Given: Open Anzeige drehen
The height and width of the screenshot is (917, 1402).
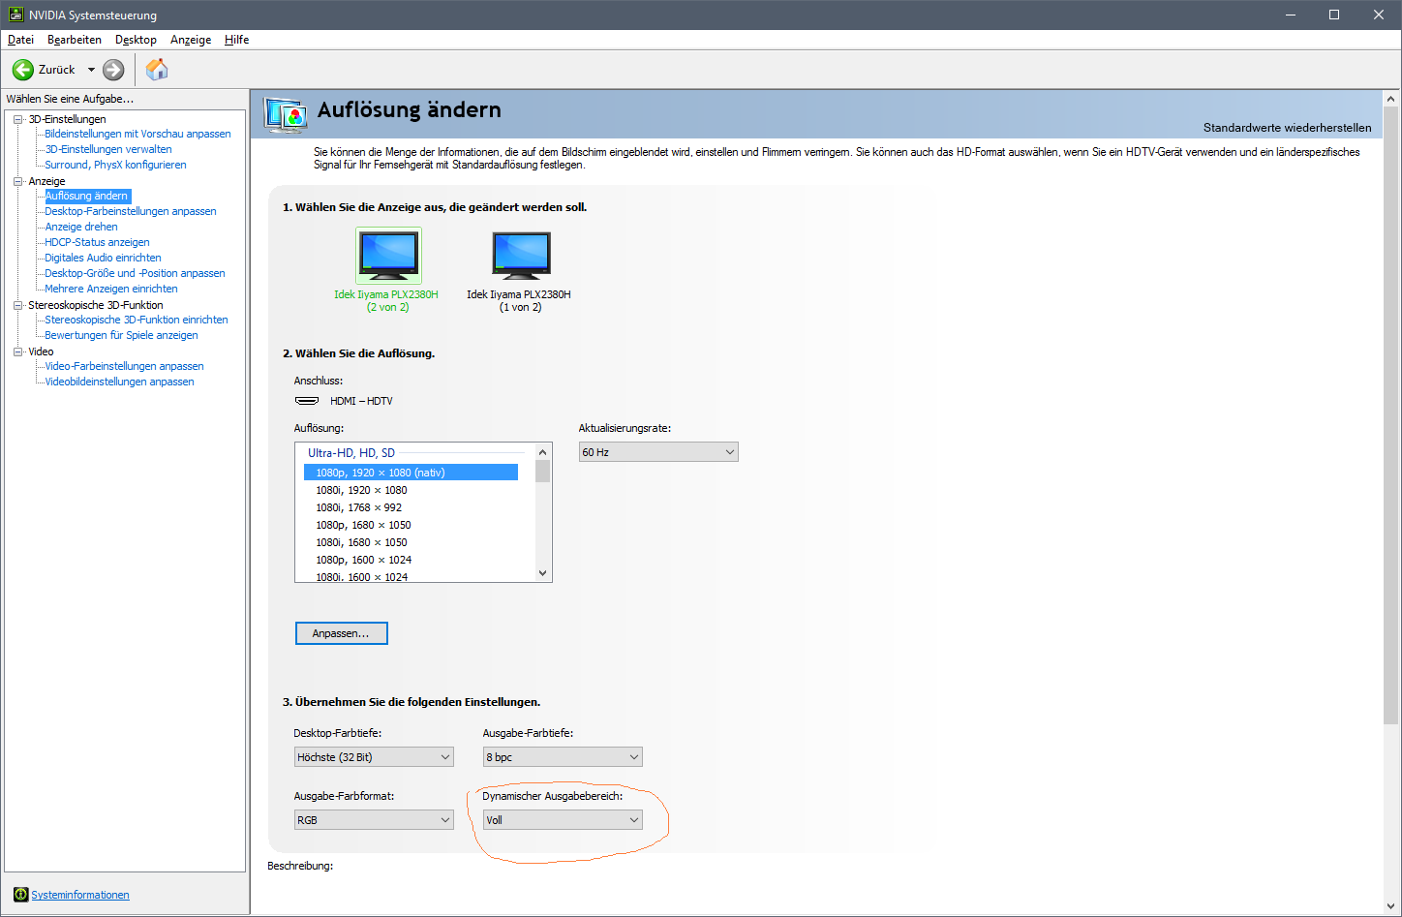Looking at the screenshot, I should pos(81,227).
